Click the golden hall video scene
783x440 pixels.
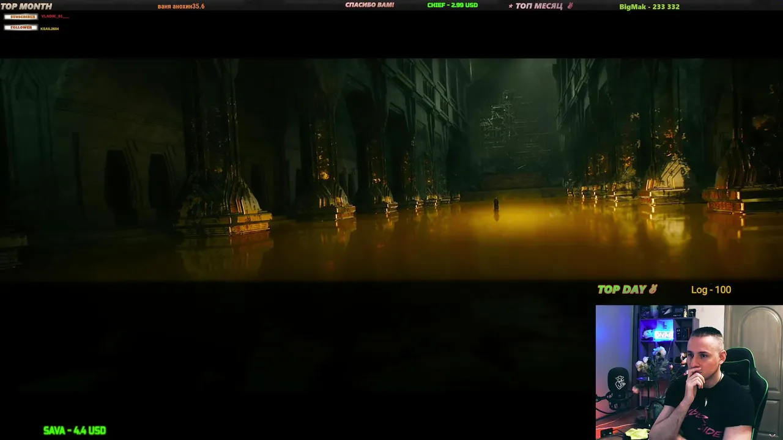coord(391,169)
